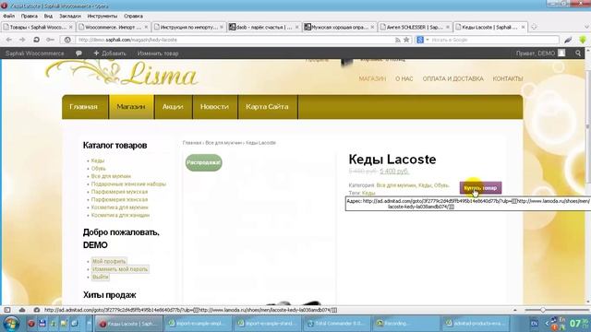This screenshot has width=591, height=332.
Task: Click the Opera Turbo icon in status bar
Action: click(37, 310)
